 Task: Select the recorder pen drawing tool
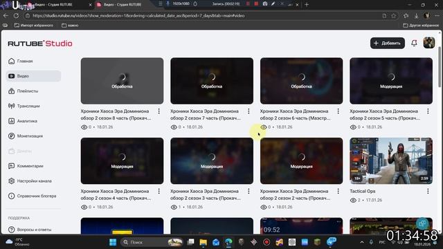coord(273,4)
